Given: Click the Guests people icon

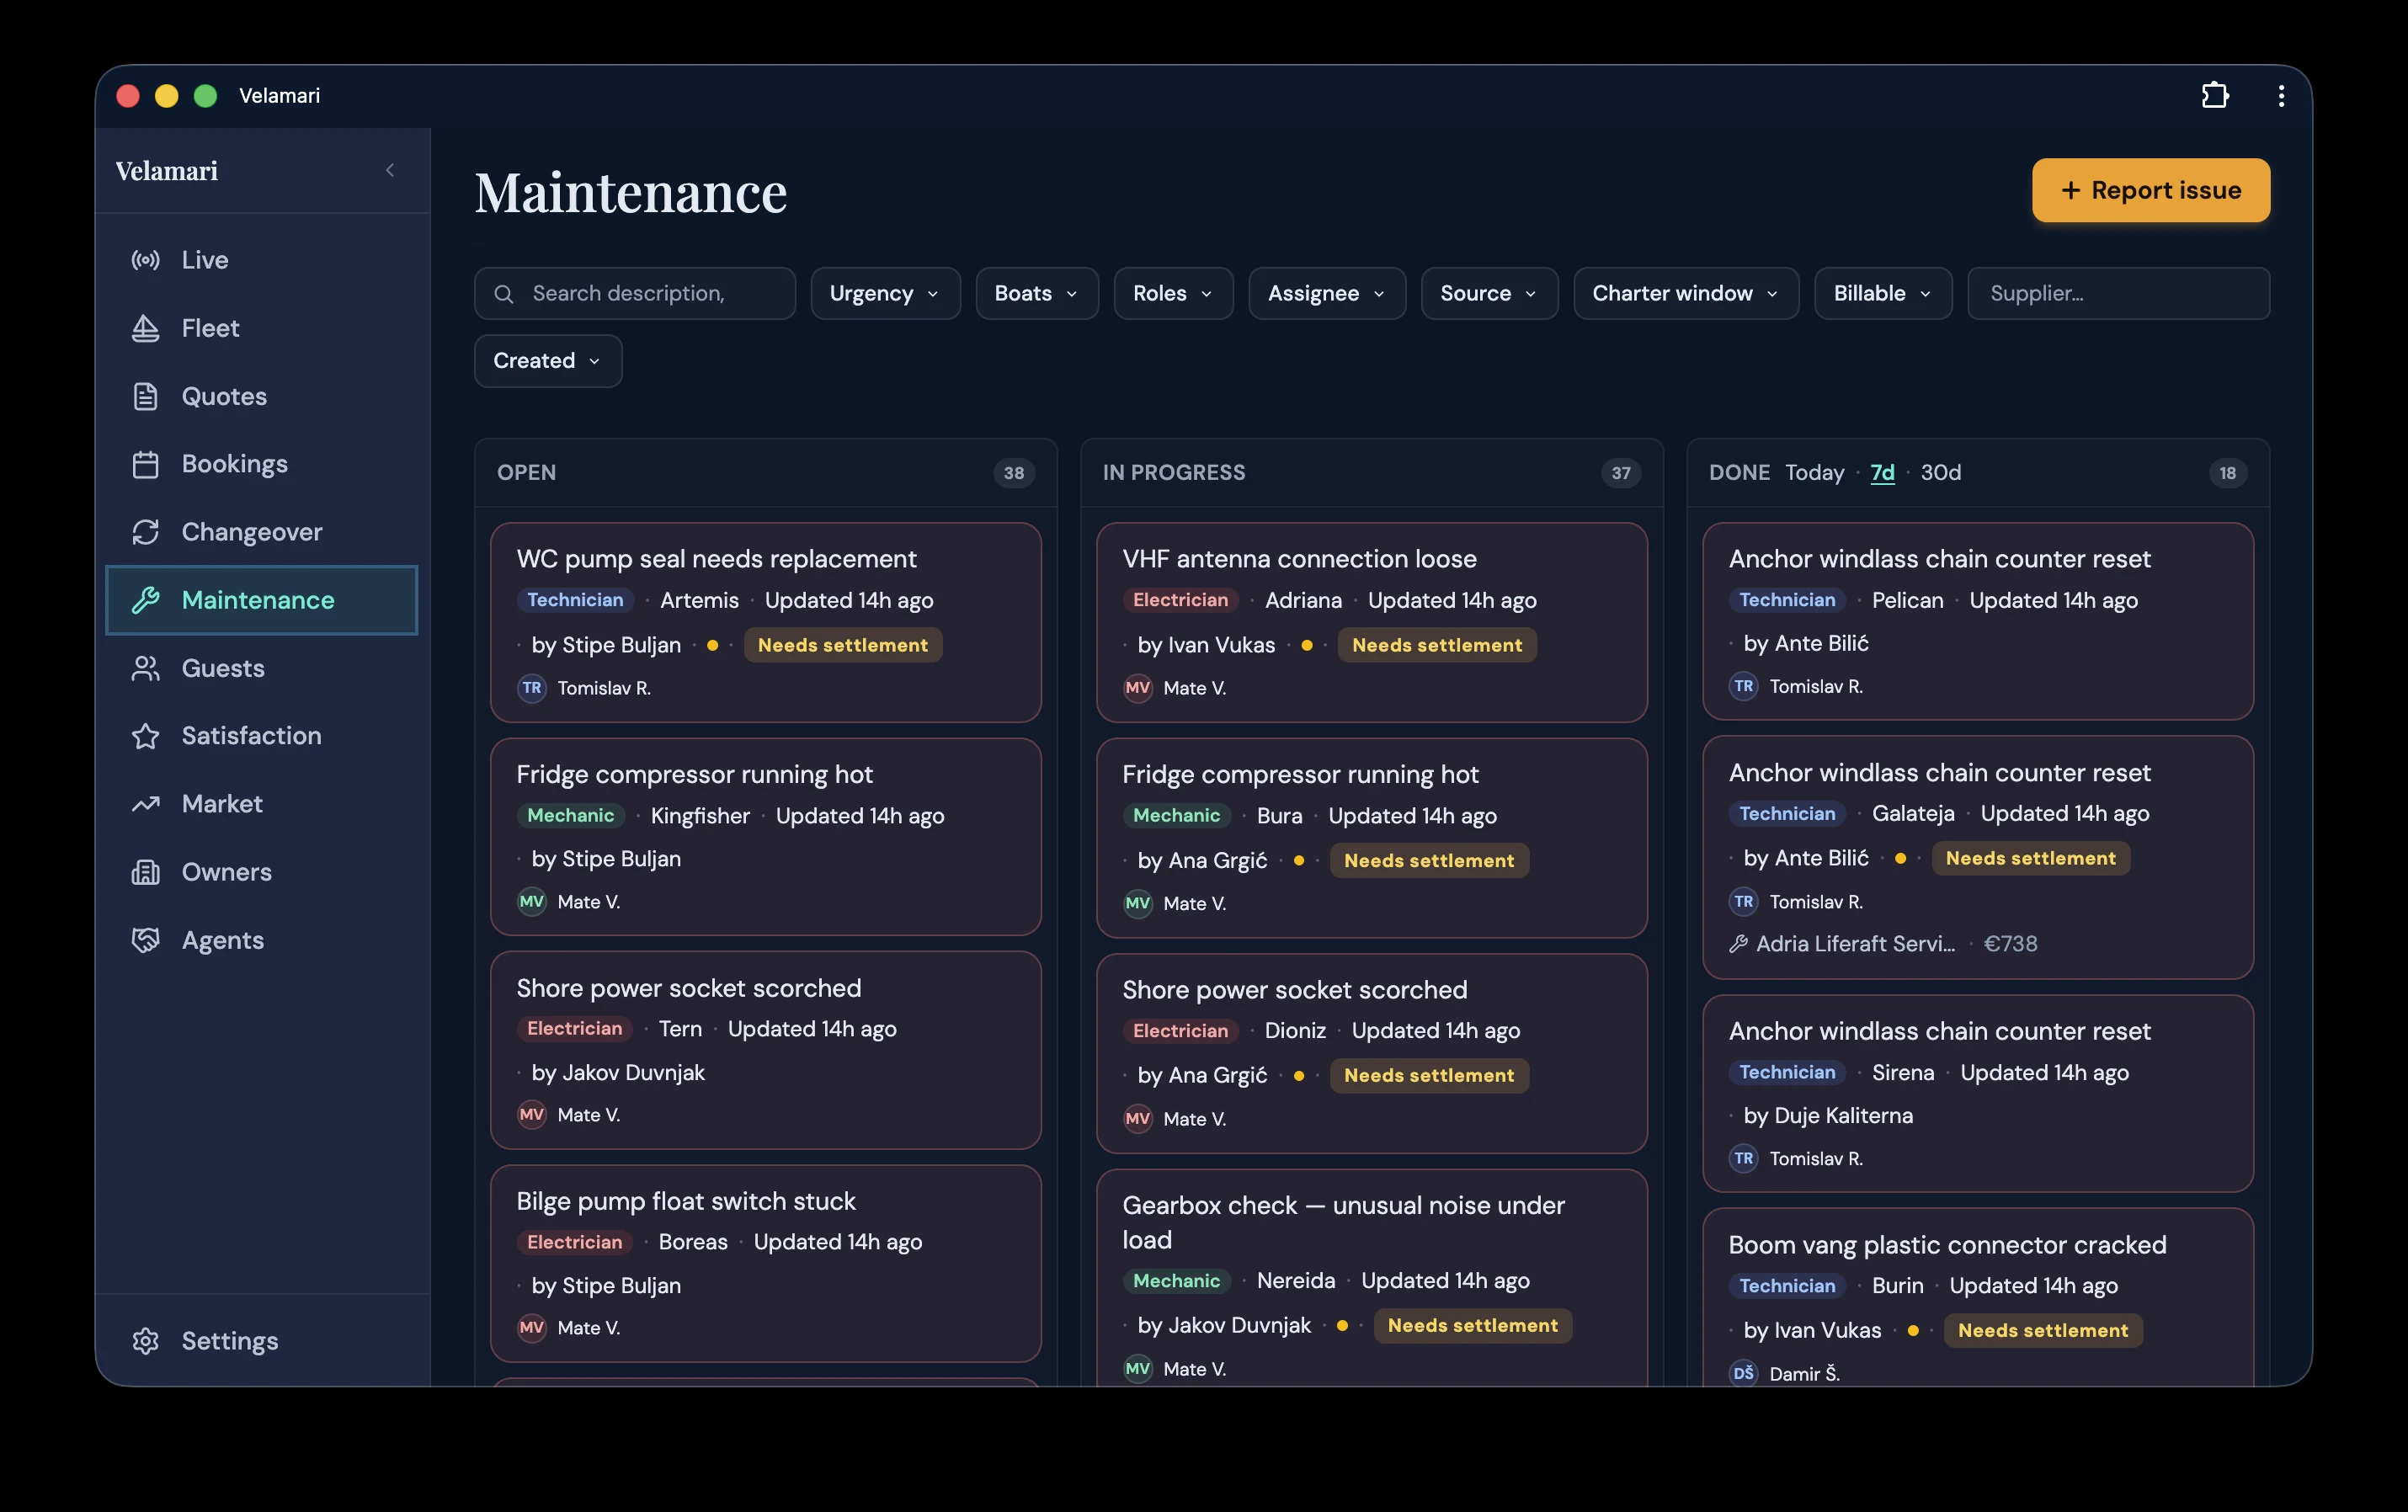Looking at the screenshot, I should click(146, 668).
